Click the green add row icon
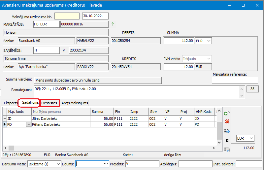 pos(227,113)
